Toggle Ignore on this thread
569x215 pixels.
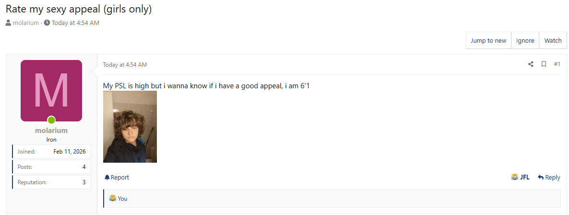525,41
